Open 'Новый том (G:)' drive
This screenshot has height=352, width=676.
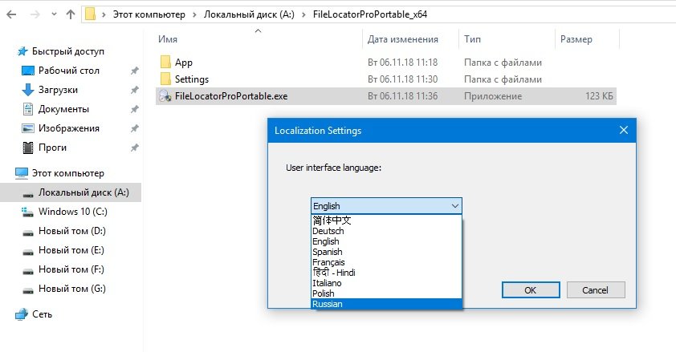pos(72,289)
